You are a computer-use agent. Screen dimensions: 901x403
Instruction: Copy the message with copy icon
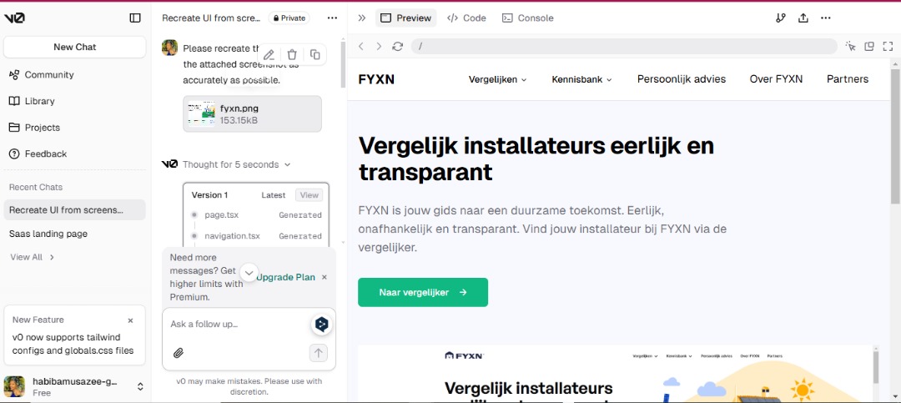(x=315, y=54)
